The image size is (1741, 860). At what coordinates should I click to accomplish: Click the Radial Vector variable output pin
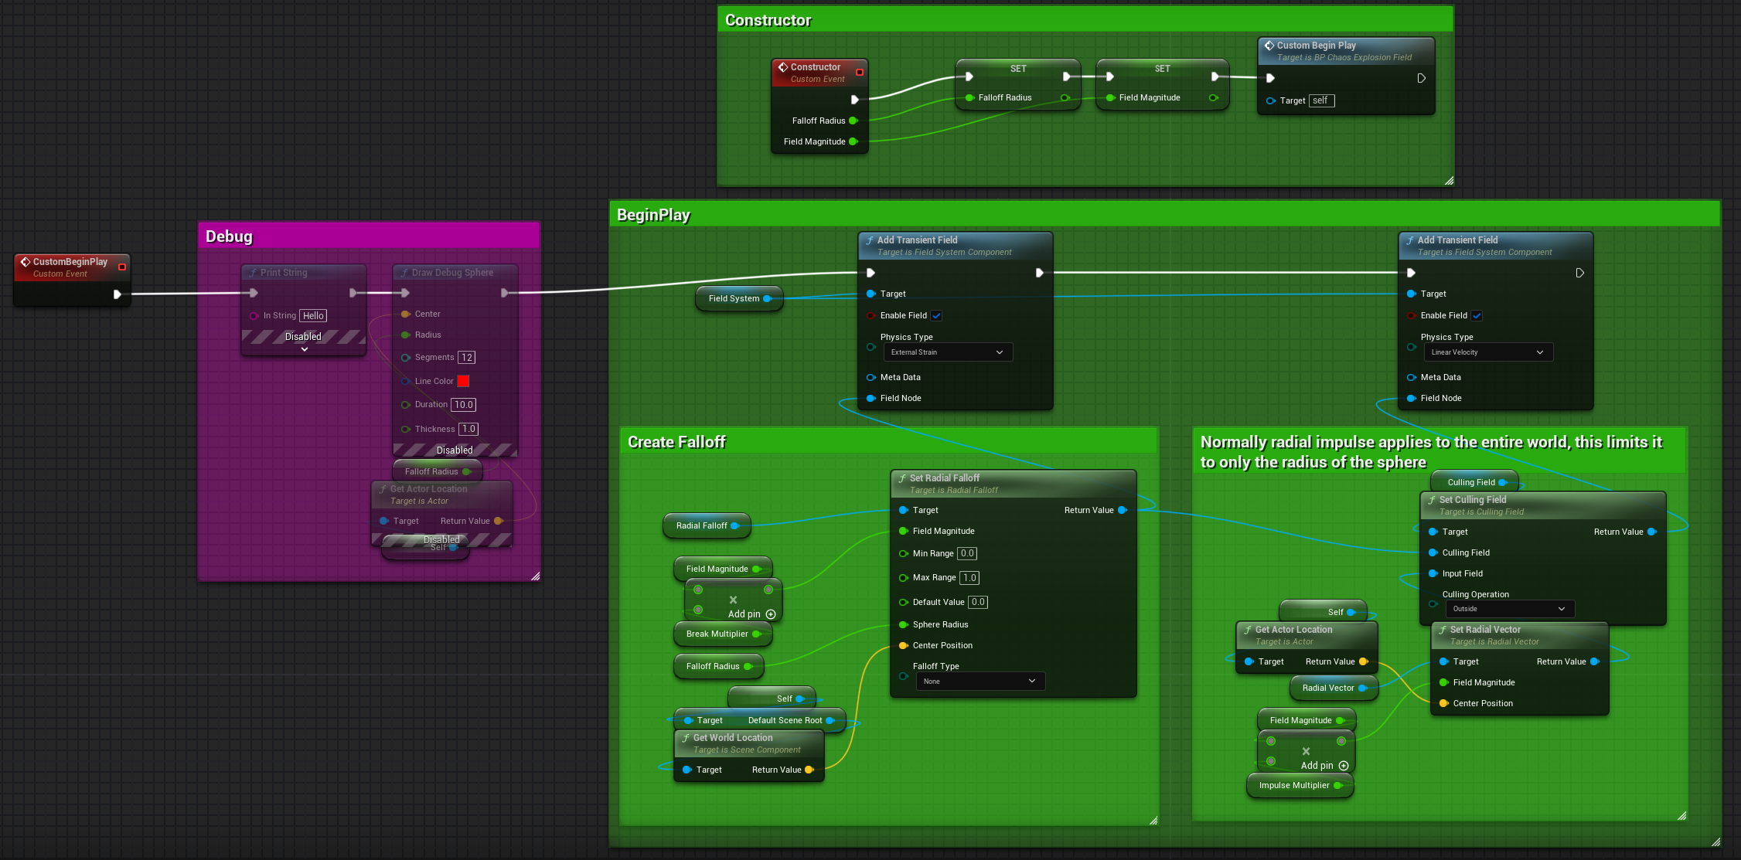(x=1362, y=688)
